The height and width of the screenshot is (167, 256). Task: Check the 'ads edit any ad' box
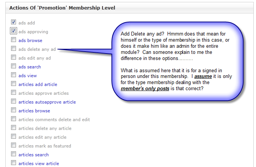click(14, 58)
